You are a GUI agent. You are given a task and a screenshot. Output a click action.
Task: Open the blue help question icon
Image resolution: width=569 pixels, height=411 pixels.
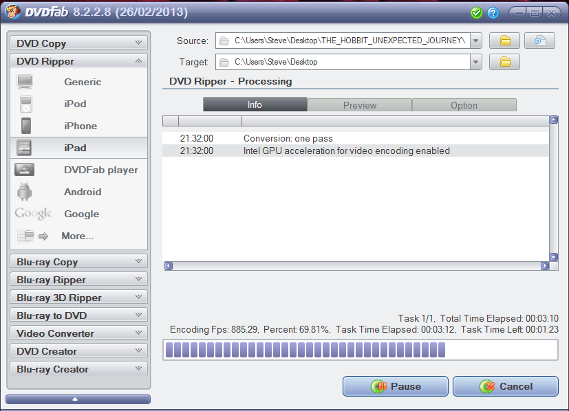click(493, 13)
